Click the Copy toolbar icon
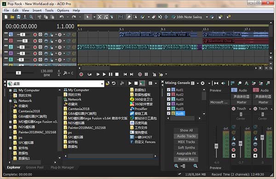276x179 pixels. [46, 17]
